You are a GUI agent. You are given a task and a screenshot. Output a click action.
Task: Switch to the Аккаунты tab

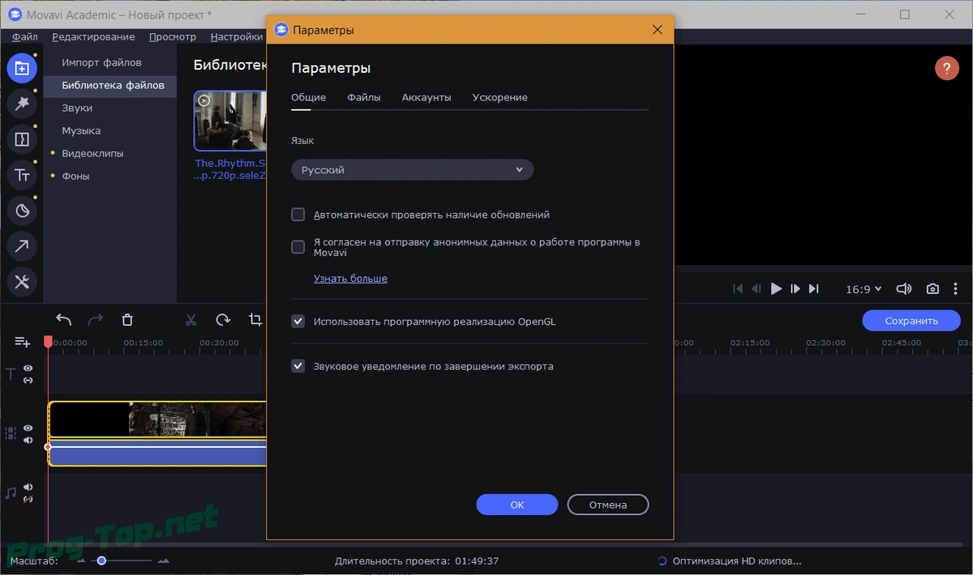pyautogui.click(x=426, y=97)
